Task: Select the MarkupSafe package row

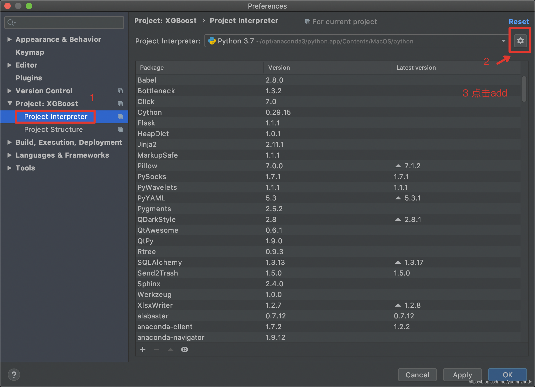Action: (328, 155)
